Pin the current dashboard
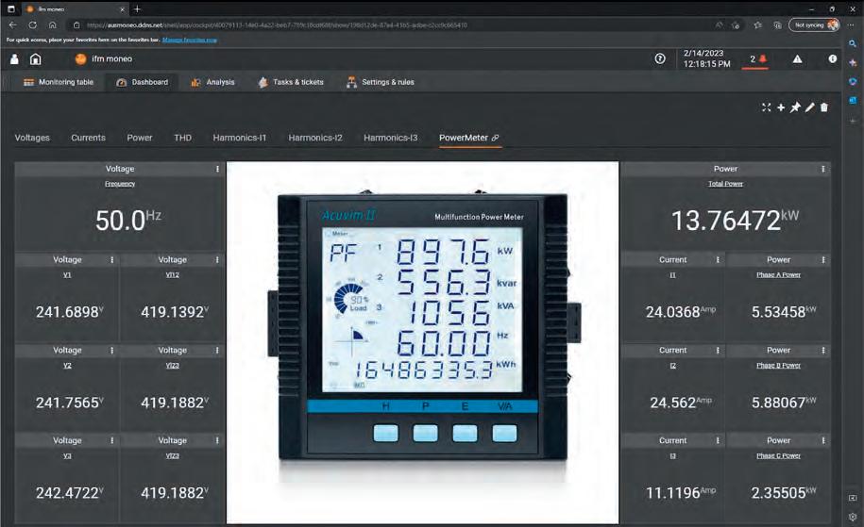 click(x=795, y=107)
